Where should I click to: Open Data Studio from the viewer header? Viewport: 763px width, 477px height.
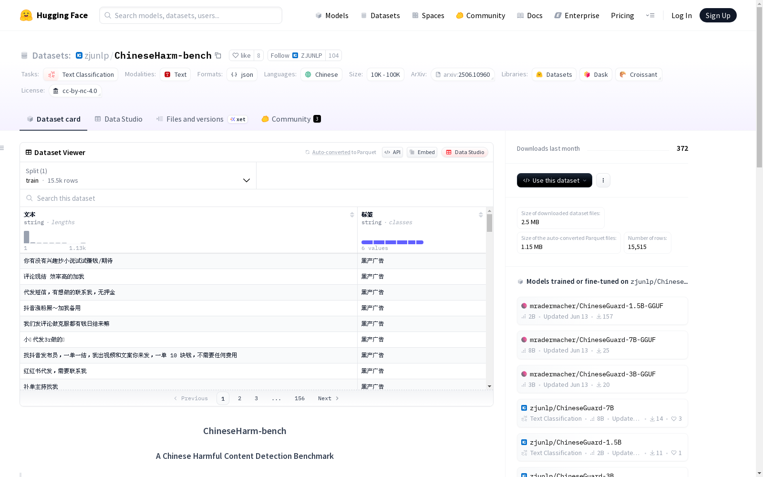click(464, 152)
